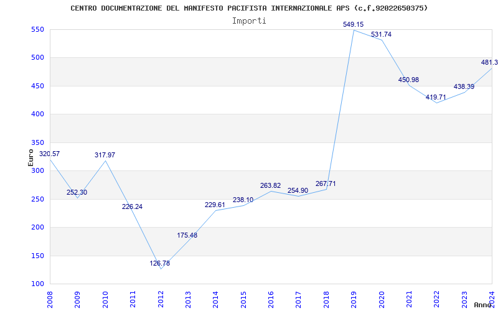Click the 250 value on Euro axis
The width and height of the screenshot is (498, 311).
(x=37, y=199)
